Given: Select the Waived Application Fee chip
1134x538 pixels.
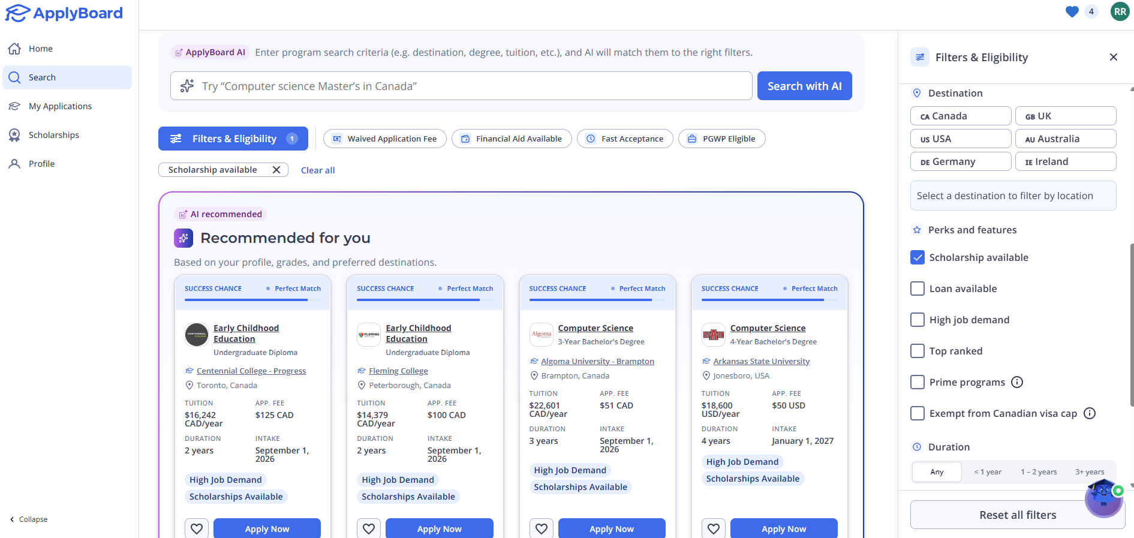Looking at the screenshot, I should (385, 139).
